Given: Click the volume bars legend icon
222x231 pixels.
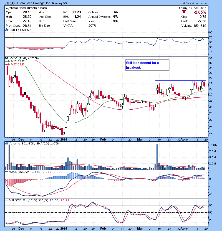Looking at the screenshot, I should [x=6, y=143].
